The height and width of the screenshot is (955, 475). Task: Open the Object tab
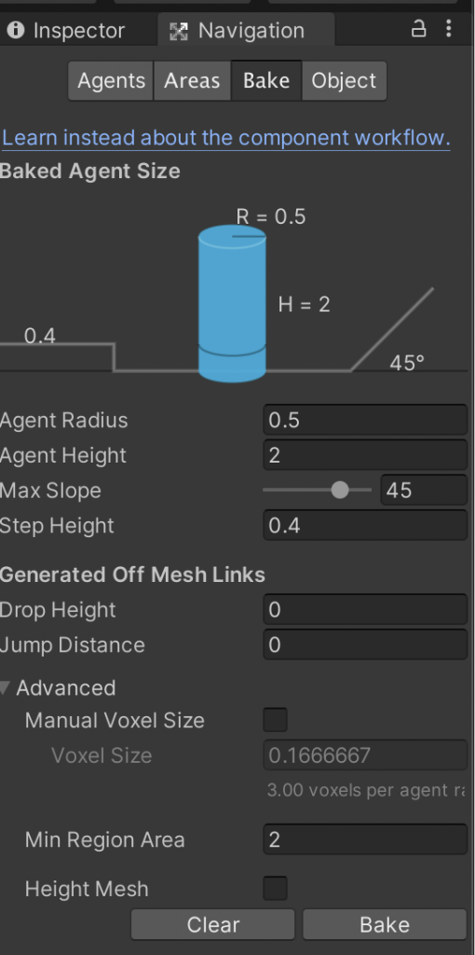pyautogui.click(x=345, y=81)
